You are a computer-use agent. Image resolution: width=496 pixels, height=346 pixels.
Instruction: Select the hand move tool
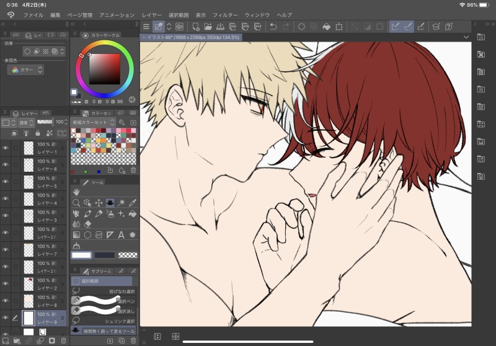pos(76,192)
